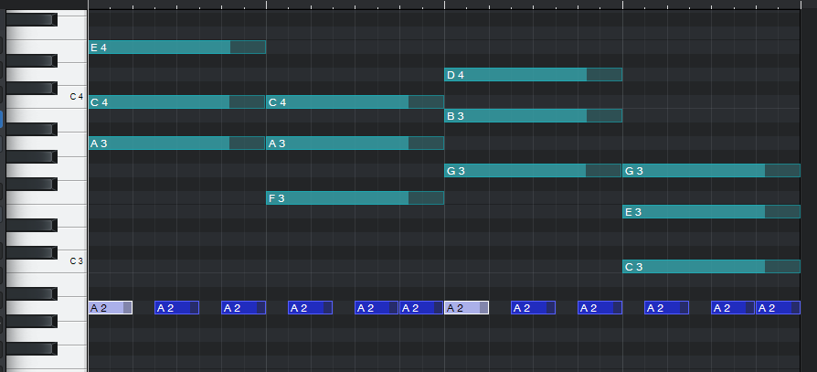This screenshot has width=817, height=372.
Task: Click the second A3 note above F3
Action: click(x=338, y=143)
